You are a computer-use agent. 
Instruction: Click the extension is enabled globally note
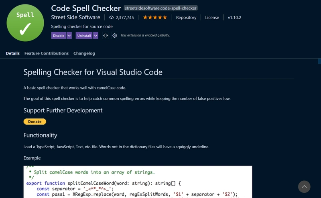tap(145, 35)
